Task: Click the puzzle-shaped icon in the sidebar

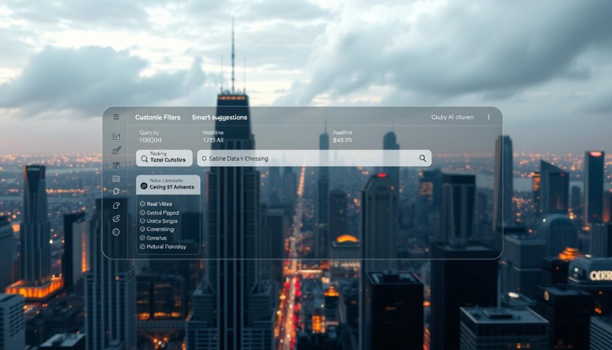Action: (x=116, y=191)
